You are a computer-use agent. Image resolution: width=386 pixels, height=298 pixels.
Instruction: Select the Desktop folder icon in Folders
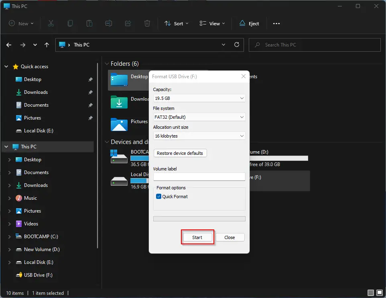point(119,79)
